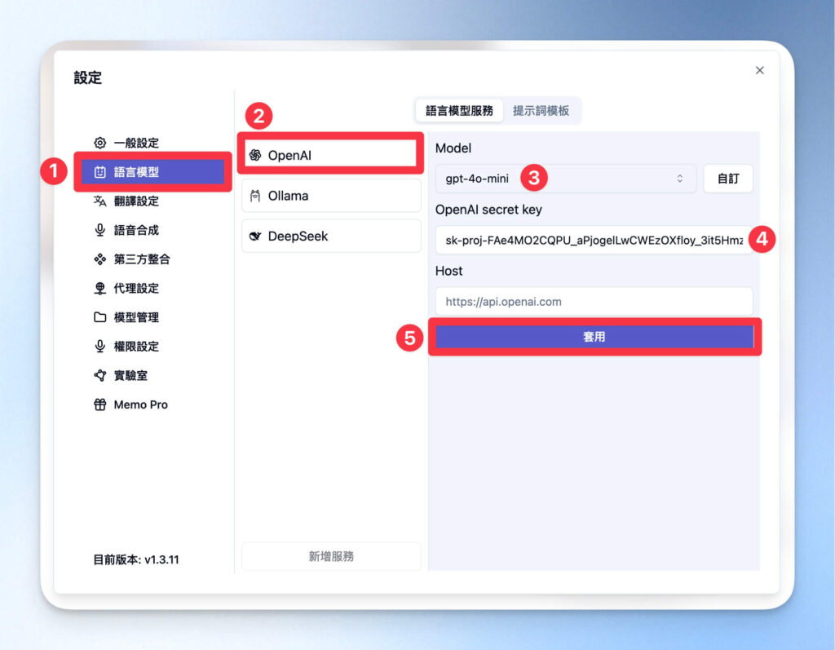This screenshot has width=835, height=650.
Task: Open the Memo Pro section
Action: click(152, 405)
